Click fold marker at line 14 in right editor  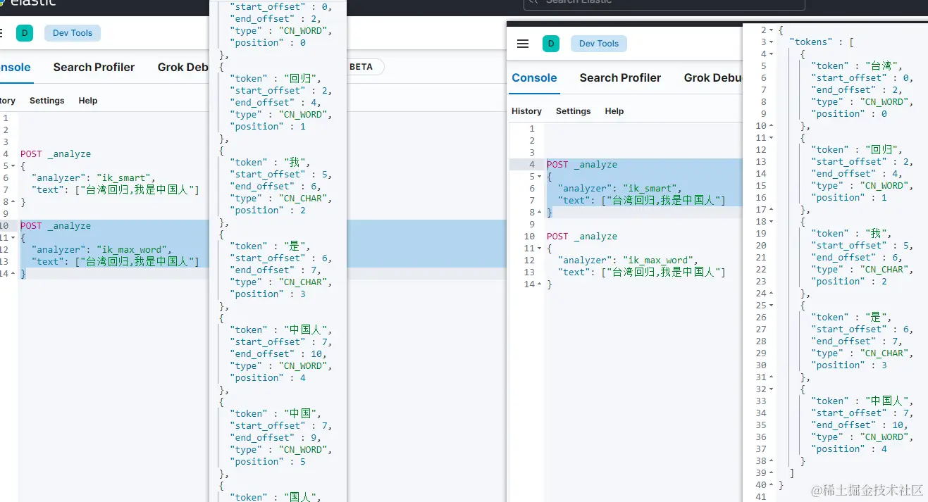tap(540, 284)
